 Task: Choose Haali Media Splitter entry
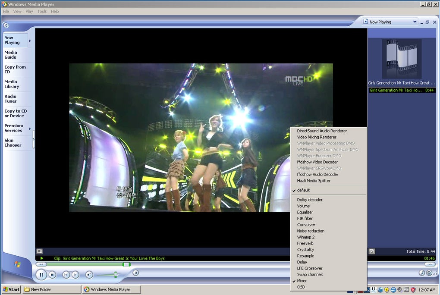pos(329,181)
